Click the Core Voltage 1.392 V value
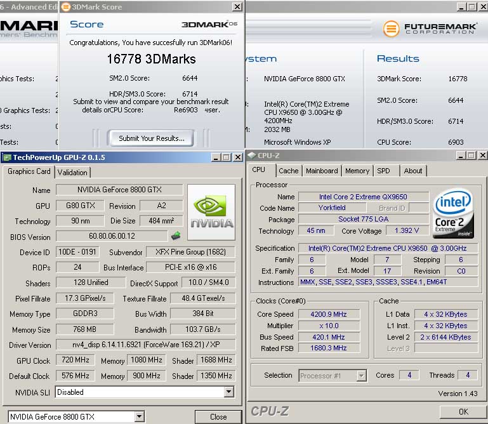 [x=407, y=230]
